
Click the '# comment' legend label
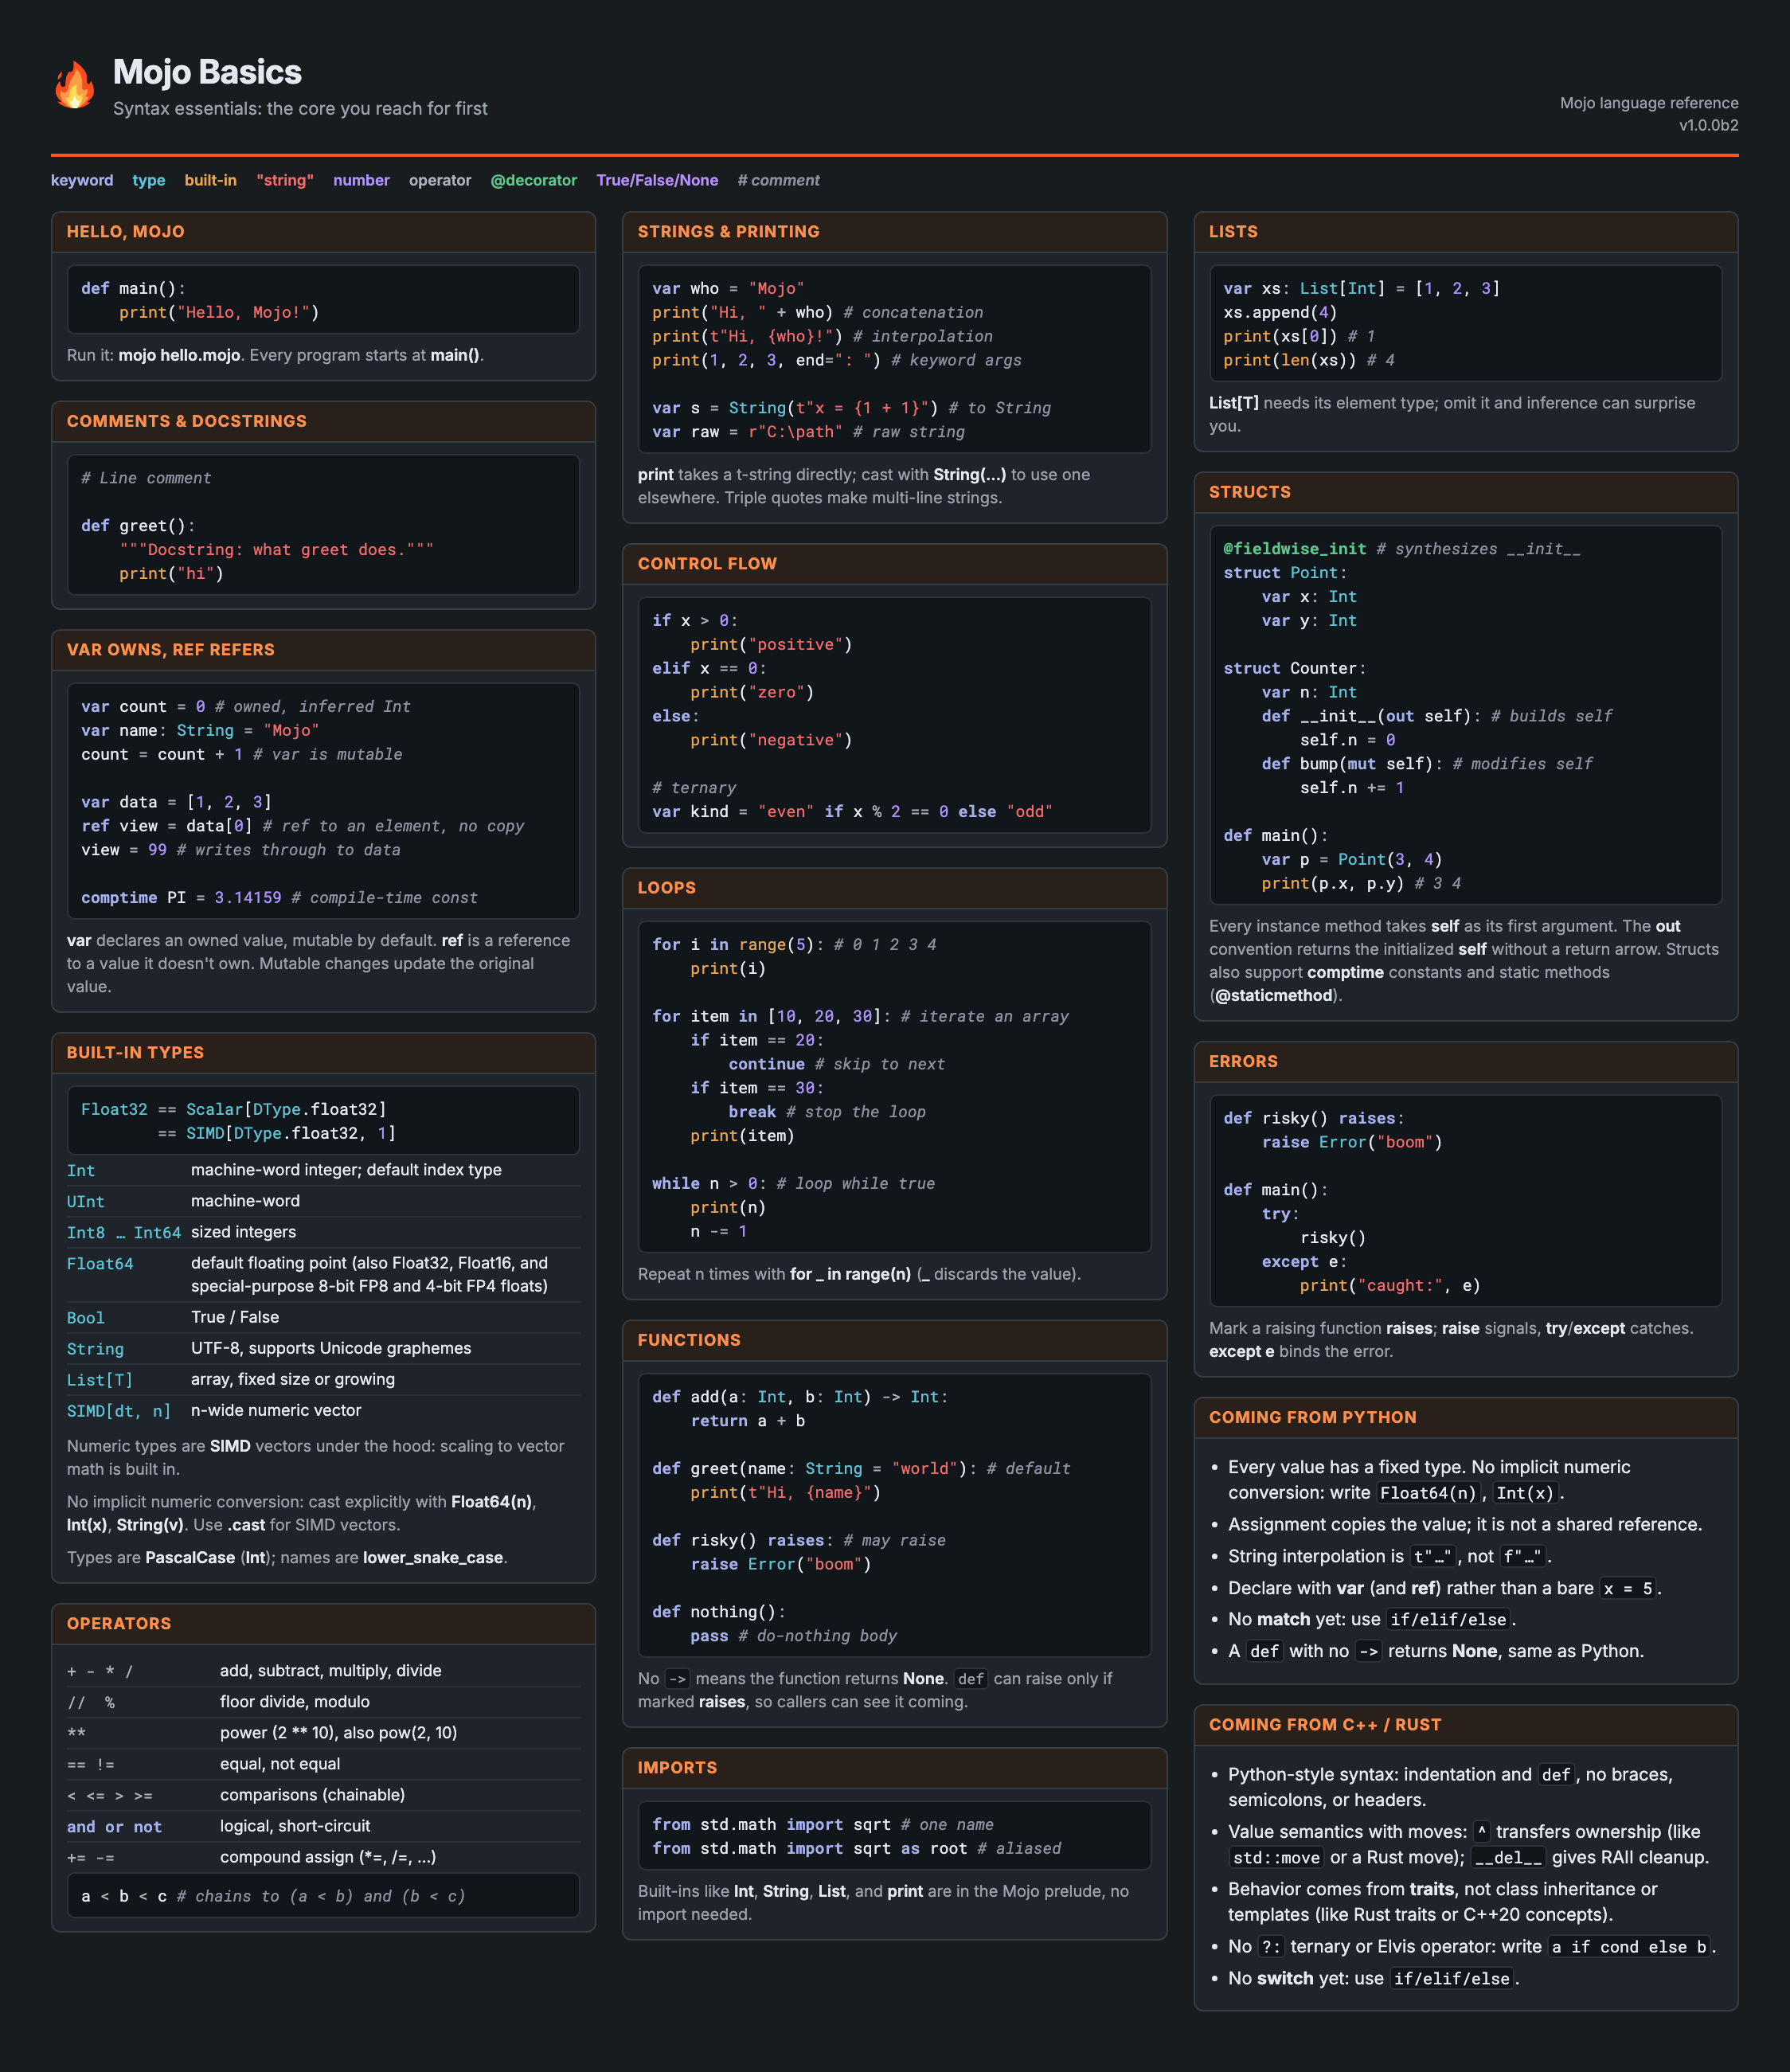coord(778,180)
